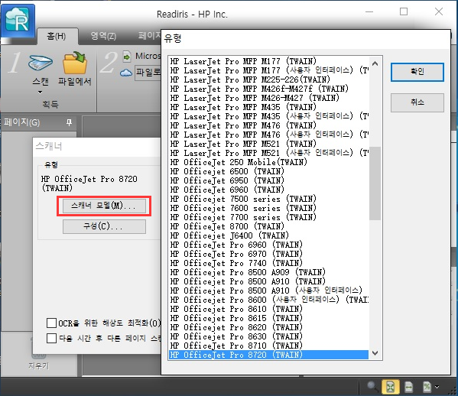
Task: Confirm with the 확인 button
Action: [x=417, y=72]
